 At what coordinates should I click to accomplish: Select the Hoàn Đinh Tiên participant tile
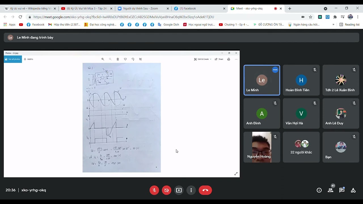pos(301,80)
